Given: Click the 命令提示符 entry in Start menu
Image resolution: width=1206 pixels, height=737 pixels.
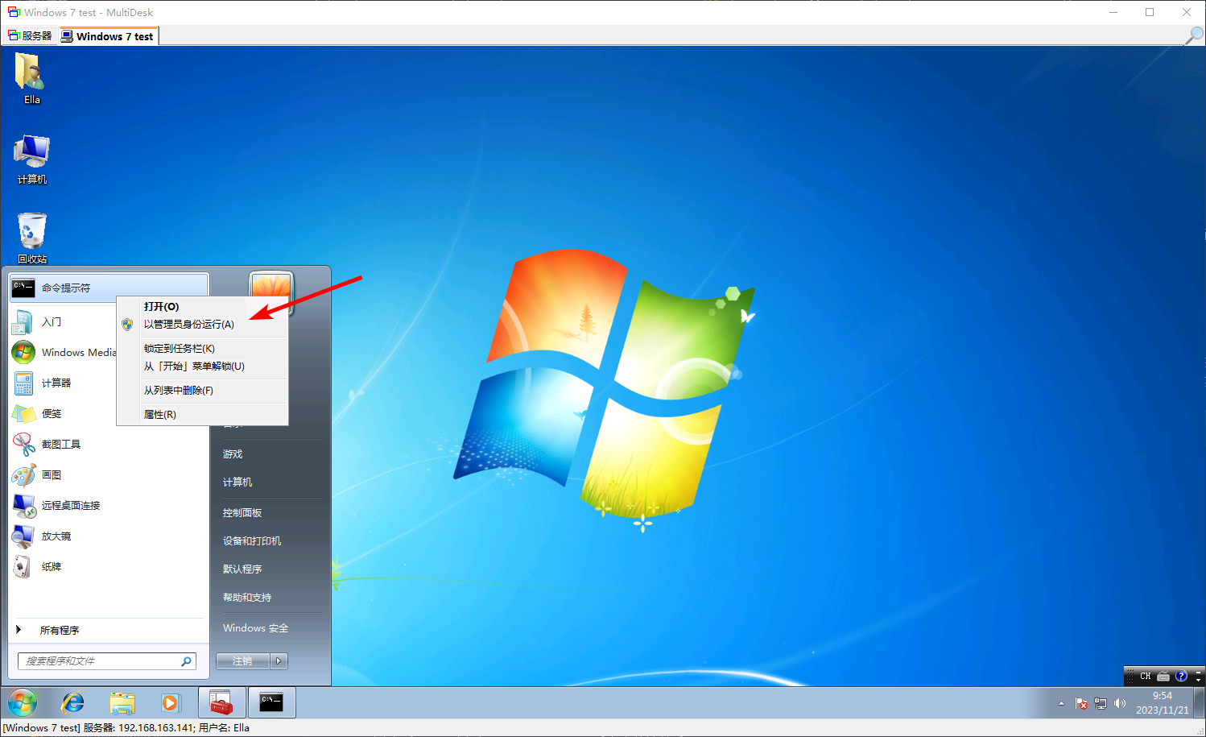Looking at the screenshot, I should pyautogui.click(x=109, y=288).
